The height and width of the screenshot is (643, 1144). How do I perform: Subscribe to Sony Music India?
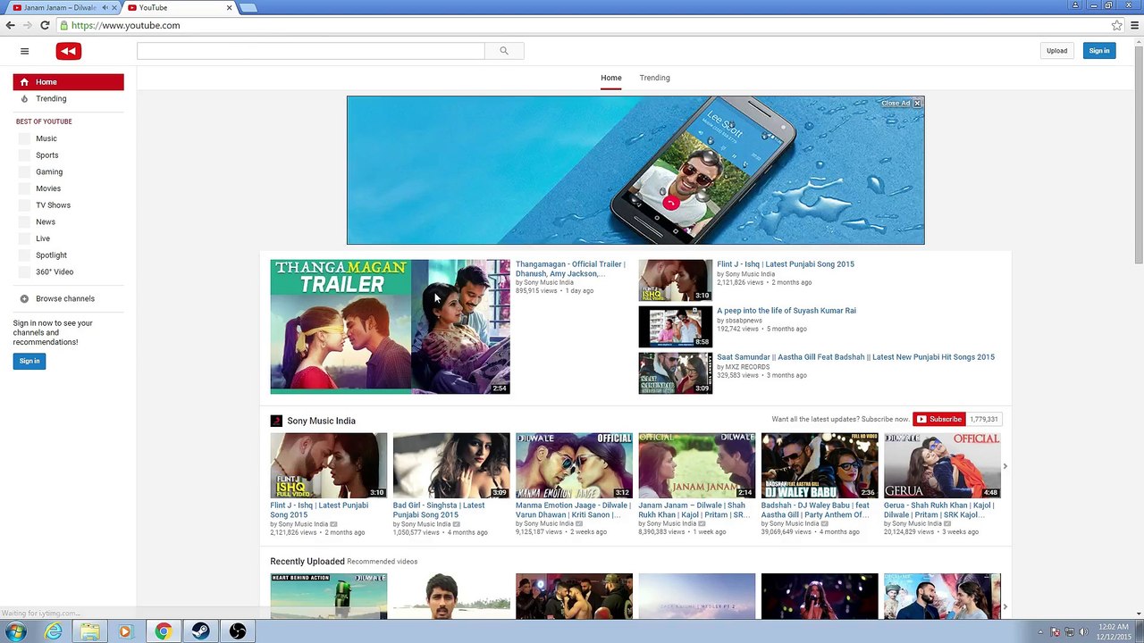[x=939, y=419]
